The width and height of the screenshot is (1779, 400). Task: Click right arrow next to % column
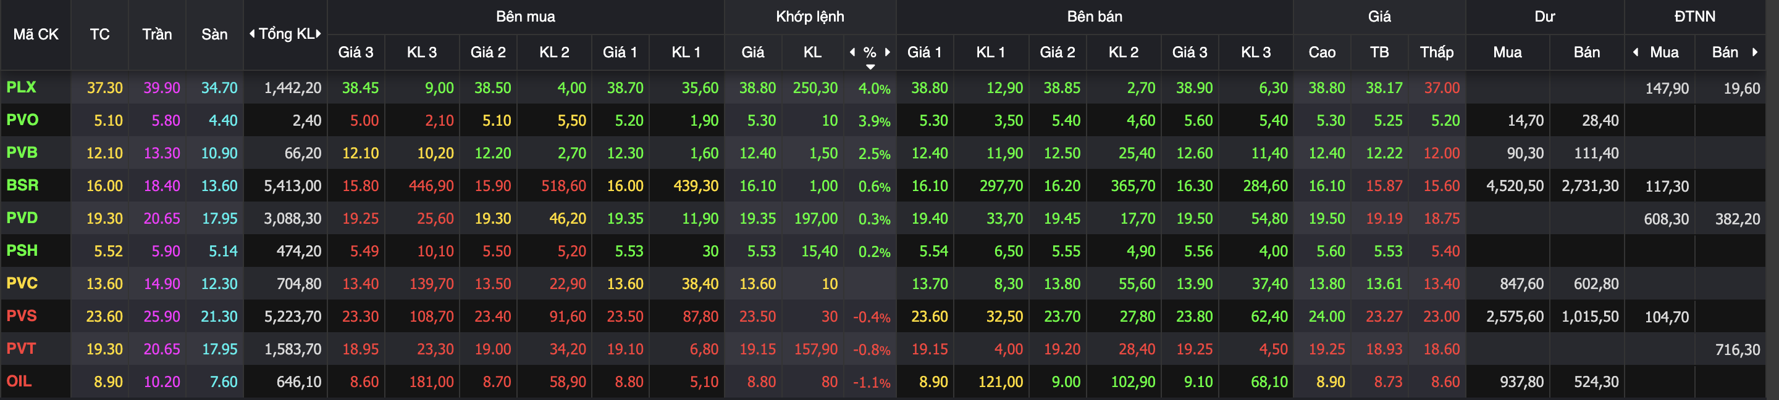(888, 52)
